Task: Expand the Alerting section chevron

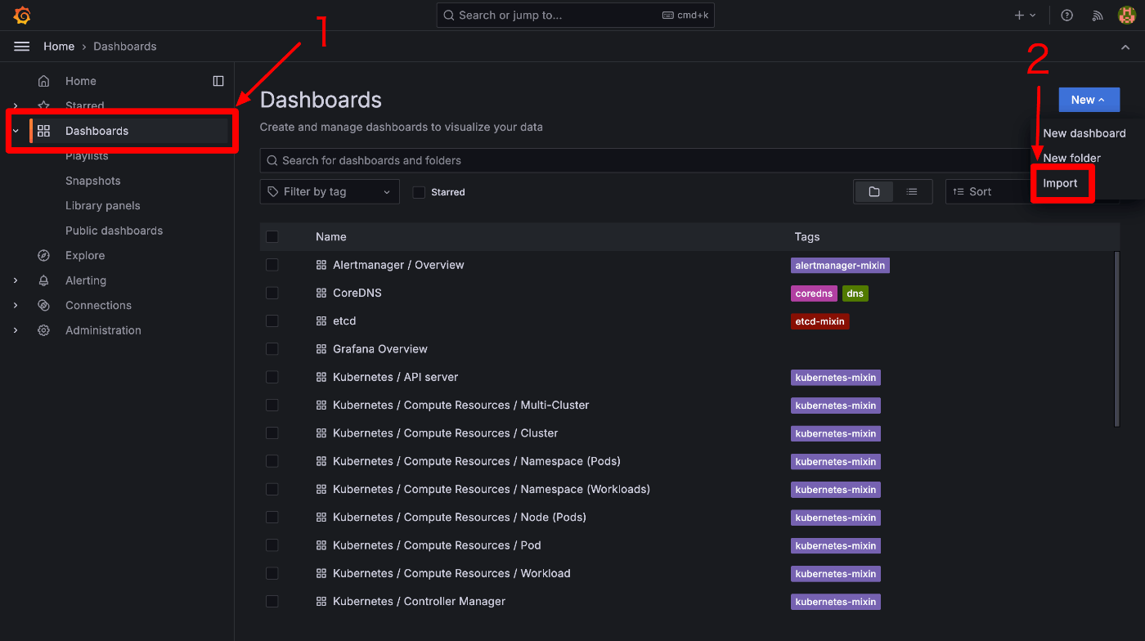Action: (x=16, y=280)
